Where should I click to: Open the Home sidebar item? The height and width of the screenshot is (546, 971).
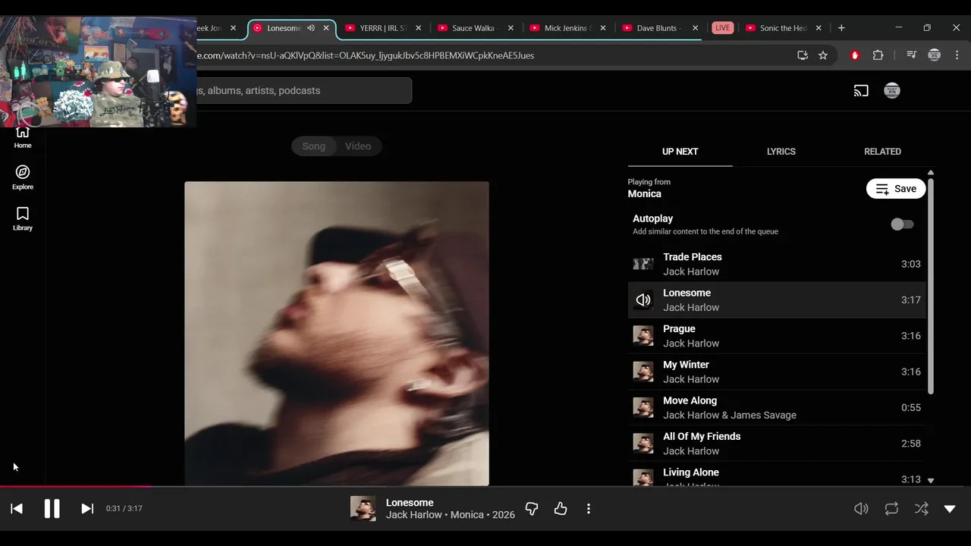coord(23,137)
